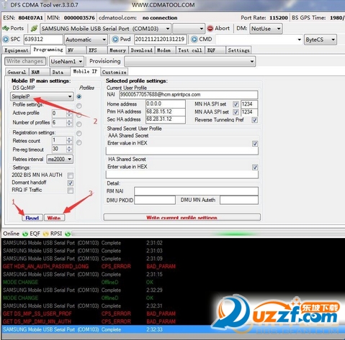Click the Online status green icon
Screen dimensions: 345x340
[24, 234]
